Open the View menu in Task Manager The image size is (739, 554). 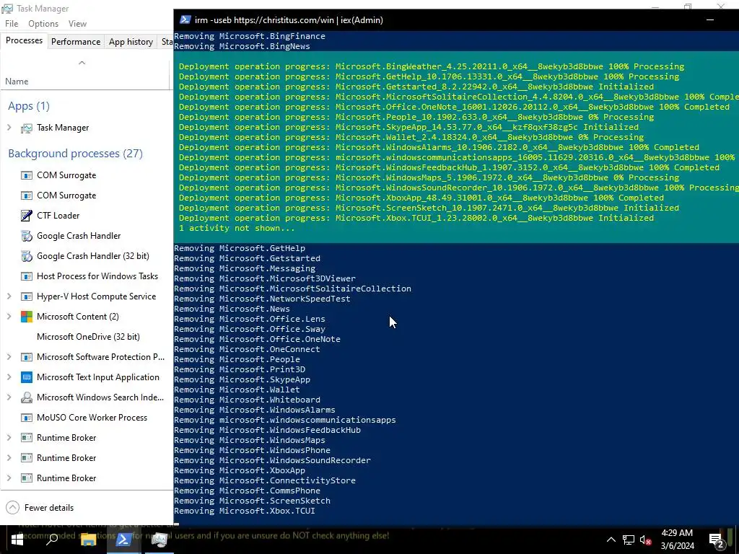77,24
